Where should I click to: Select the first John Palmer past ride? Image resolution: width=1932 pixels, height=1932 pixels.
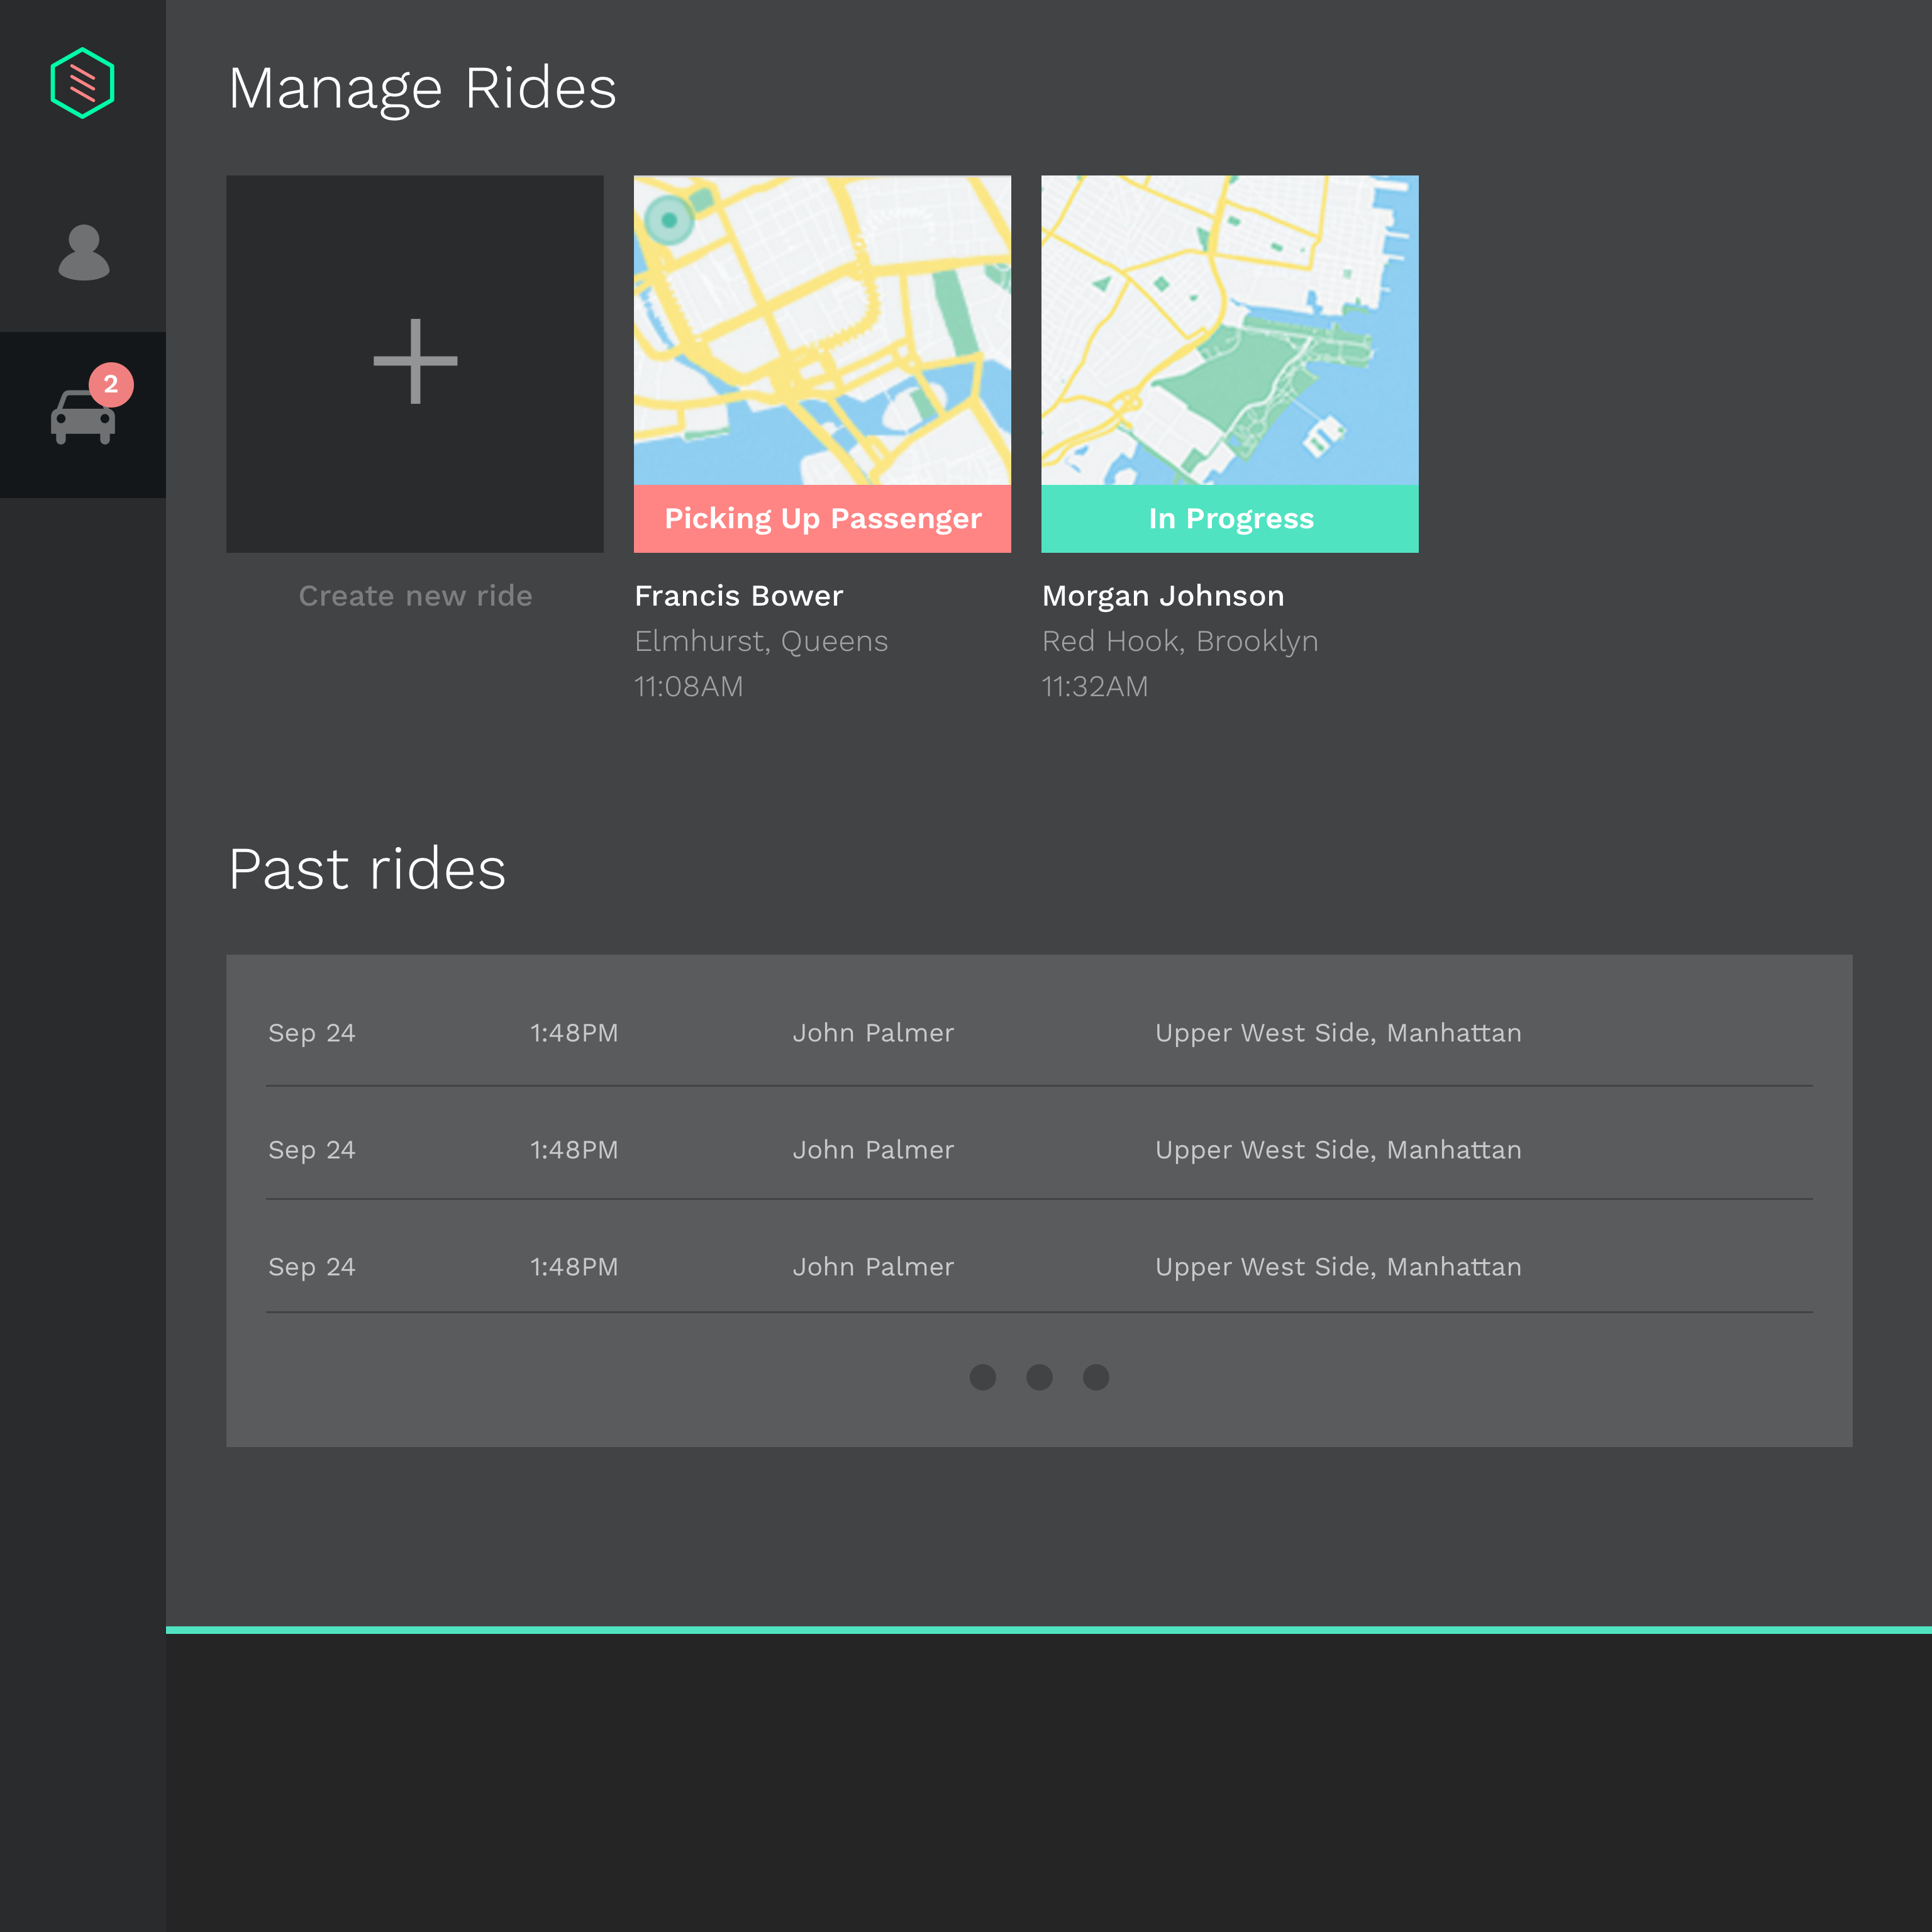(x=873, y=1033)
